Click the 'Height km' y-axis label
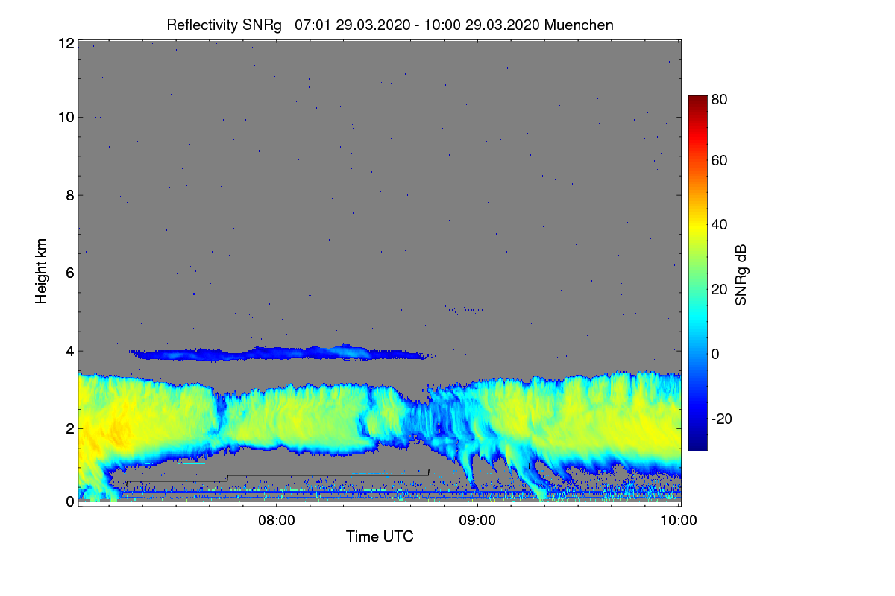The width and height of the screenshot is (895, 596). click(x=42, y=272)
